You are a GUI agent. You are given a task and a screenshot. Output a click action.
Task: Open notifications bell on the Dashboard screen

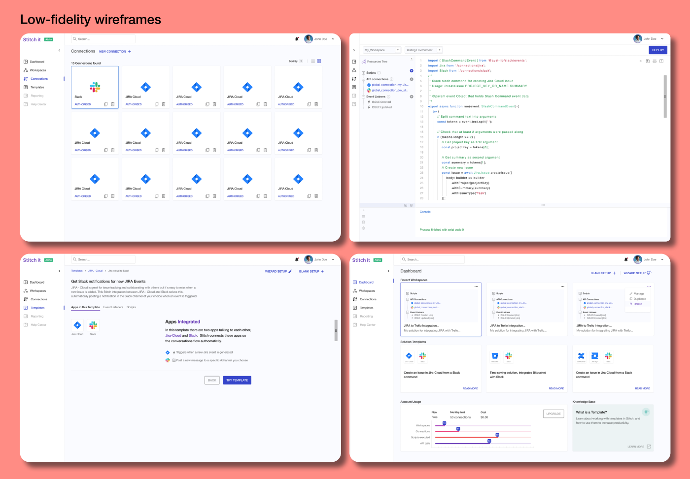point(626,259)
